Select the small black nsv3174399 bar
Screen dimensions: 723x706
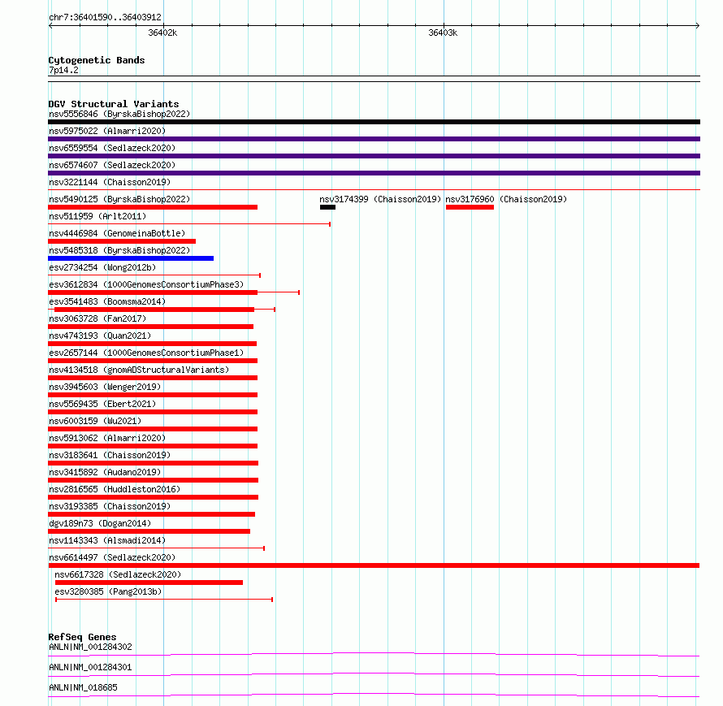pyautogui.click(x=328, y=207)
